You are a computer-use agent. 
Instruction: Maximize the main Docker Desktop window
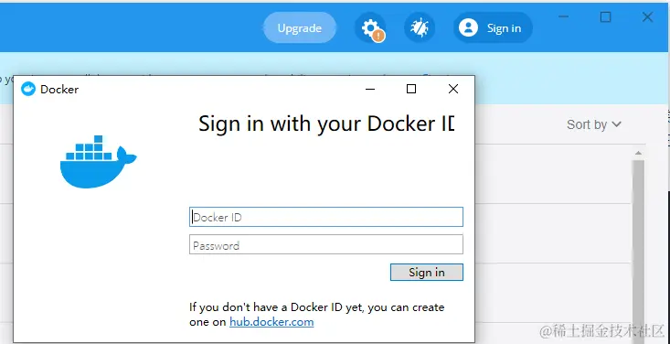click(x=605, y=17)
